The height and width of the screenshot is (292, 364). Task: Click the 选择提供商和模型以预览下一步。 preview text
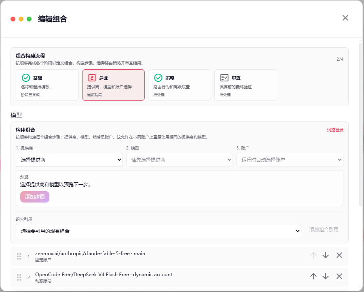pos(55,185)
